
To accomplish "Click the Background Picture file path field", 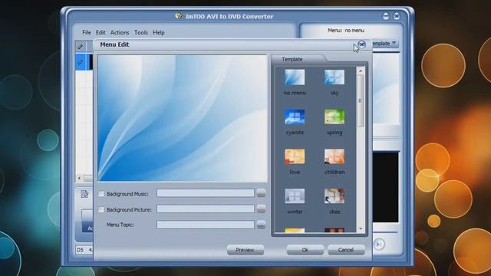I will [x=206, y=209].
